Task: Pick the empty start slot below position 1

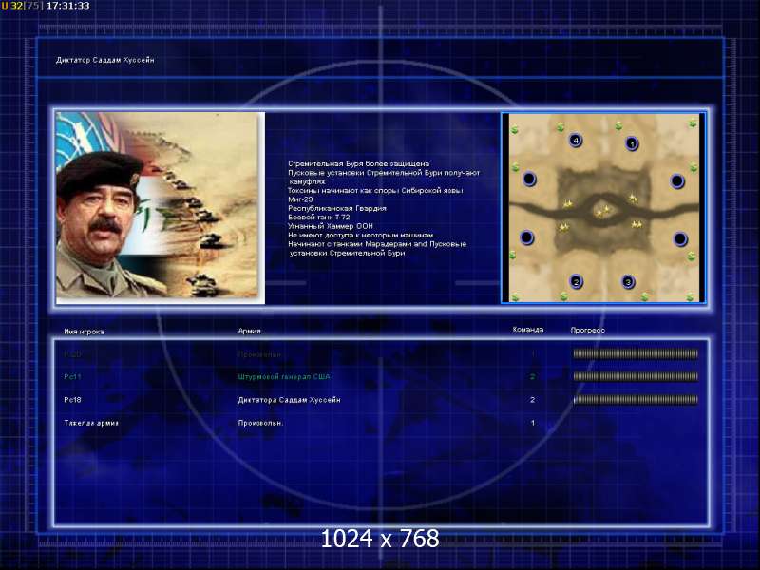Action: click(677, 181)
